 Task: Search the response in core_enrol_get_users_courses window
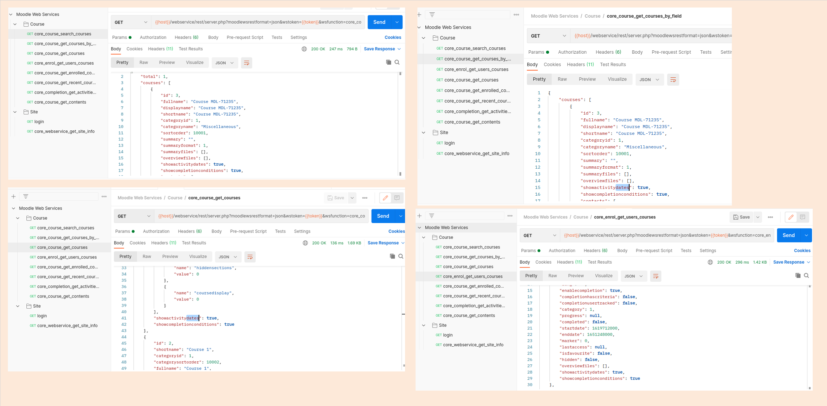[x=807, y=275]
